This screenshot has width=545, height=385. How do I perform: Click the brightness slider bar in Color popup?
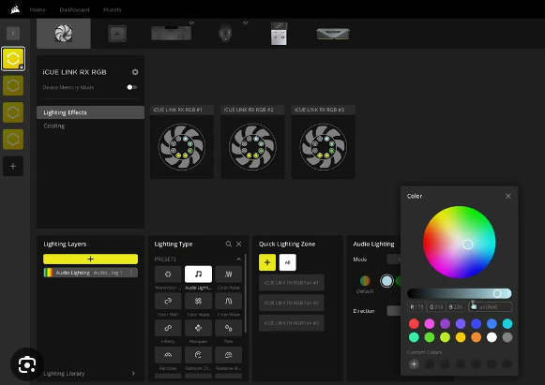tap(459, 294)
